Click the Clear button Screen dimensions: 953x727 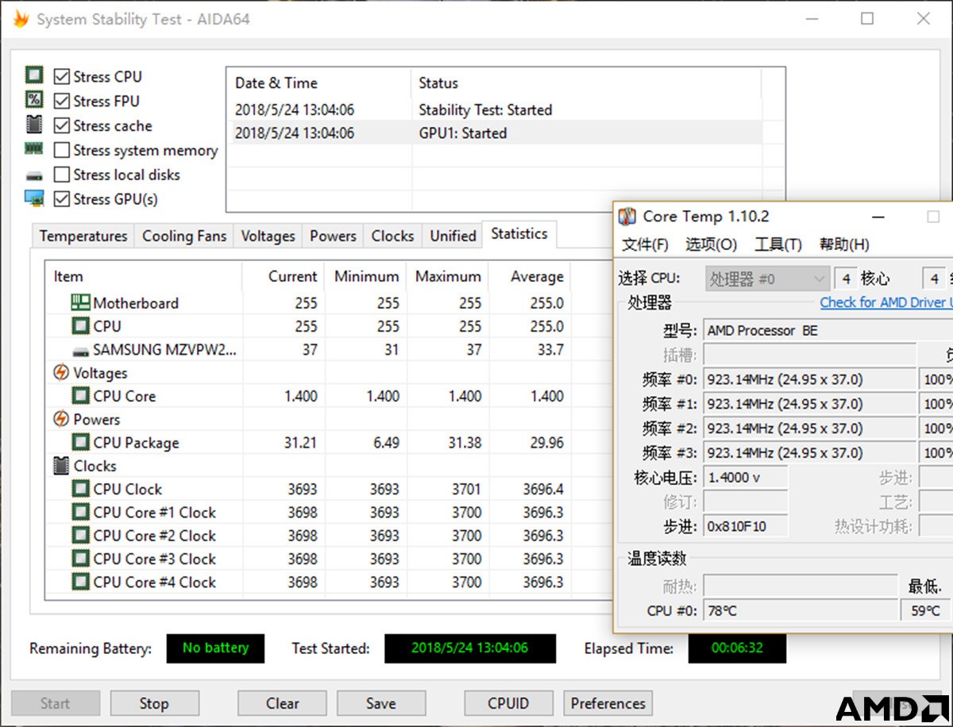(282, 703)
